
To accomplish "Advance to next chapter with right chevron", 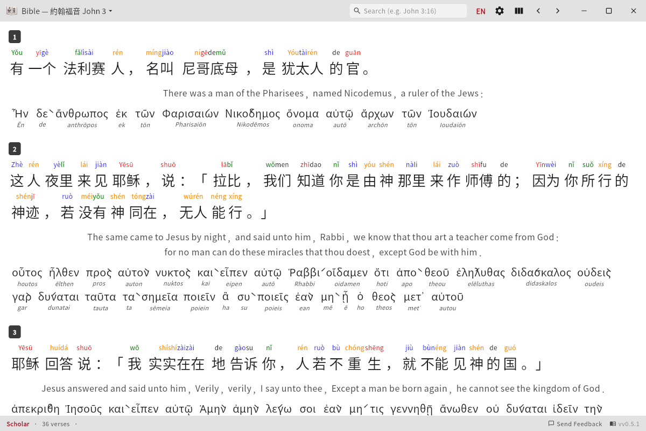I will (557, 10).
